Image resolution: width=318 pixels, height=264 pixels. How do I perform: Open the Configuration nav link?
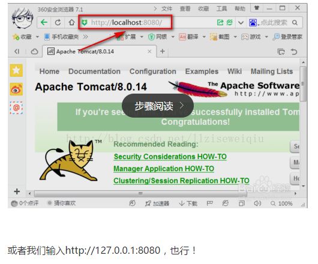point(153,71)
